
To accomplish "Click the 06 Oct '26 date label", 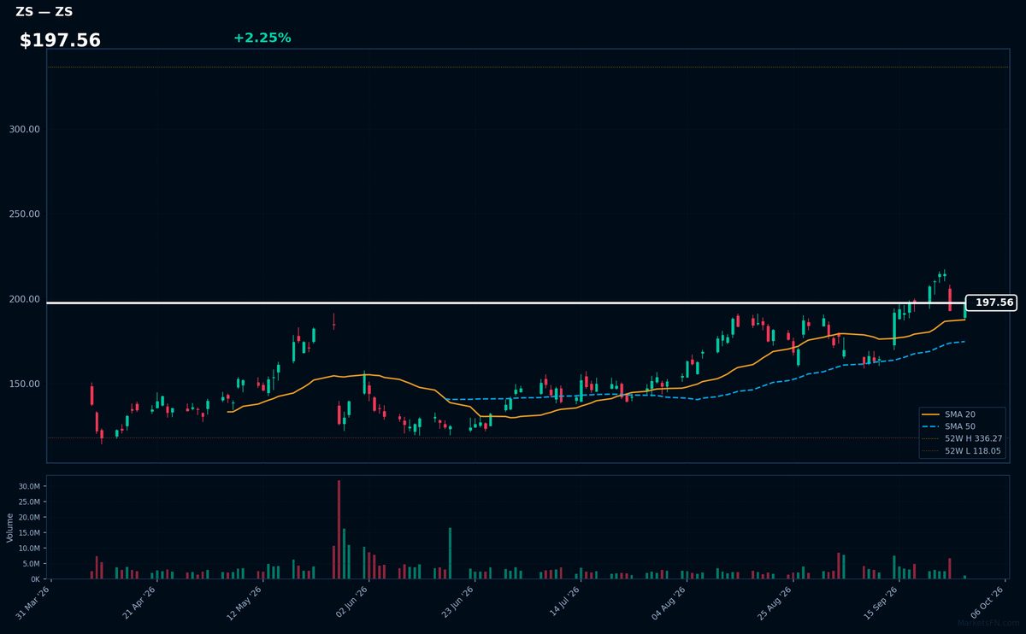I will tap(988, 602).
